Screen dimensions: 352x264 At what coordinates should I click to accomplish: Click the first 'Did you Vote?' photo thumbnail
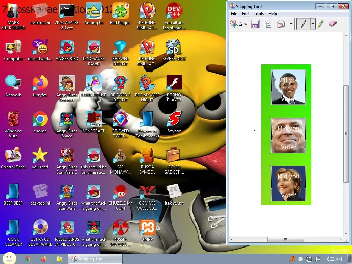[x=288, y=87]
